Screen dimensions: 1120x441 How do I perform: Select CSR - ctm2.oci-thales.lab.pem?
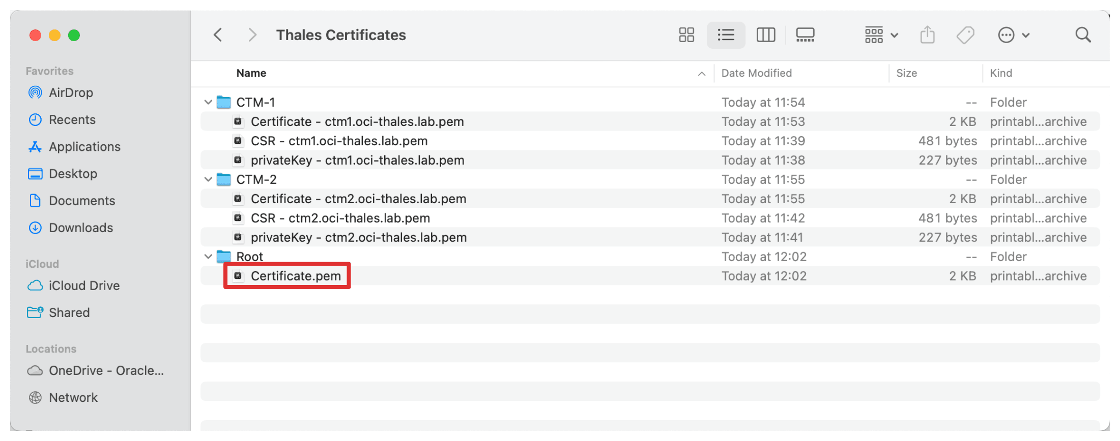point(650,218)
